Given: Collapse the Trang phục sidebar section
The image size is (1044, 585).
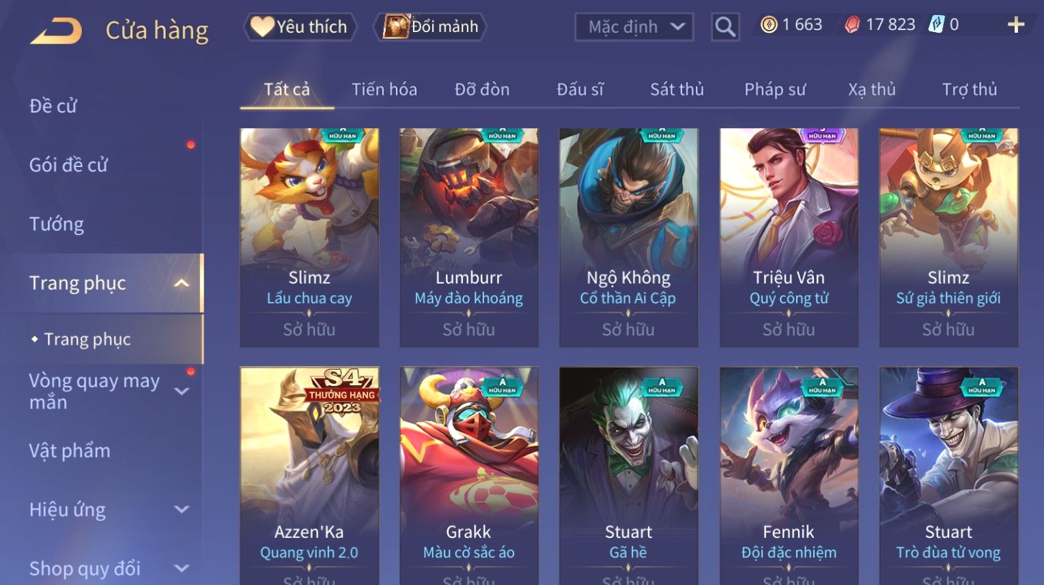Looking at the screenshot, I should pyautogui.click(x=182, y=283).
